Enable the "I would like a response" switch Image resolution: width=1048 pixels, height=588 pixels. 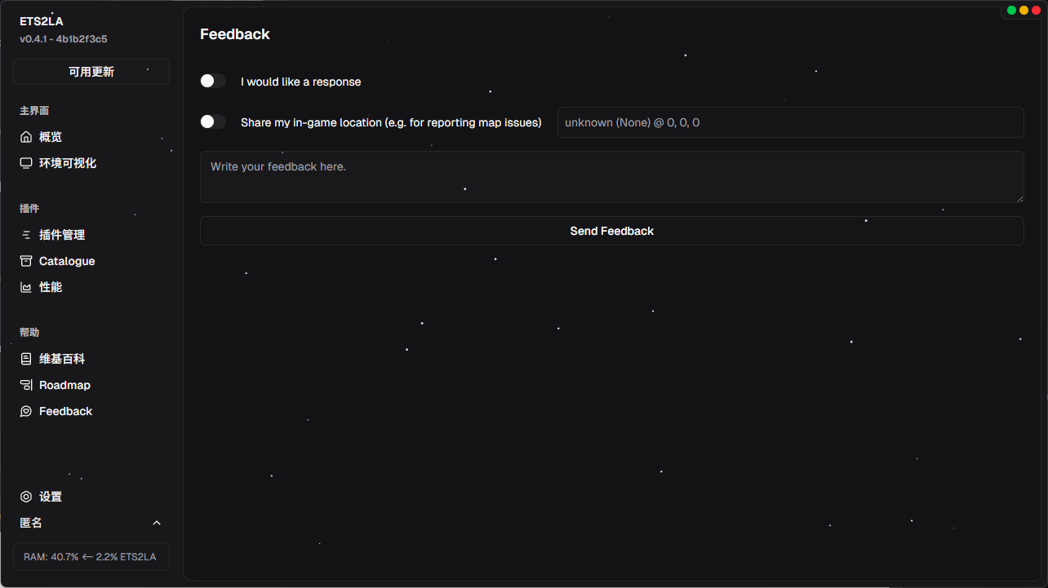[213, 81]
